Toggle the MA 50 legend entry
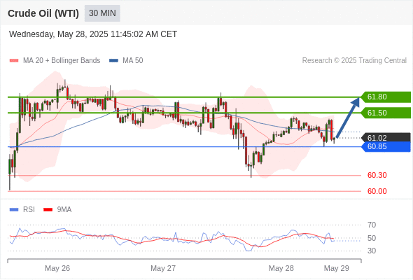413x280 pixels. click(126, 61)
